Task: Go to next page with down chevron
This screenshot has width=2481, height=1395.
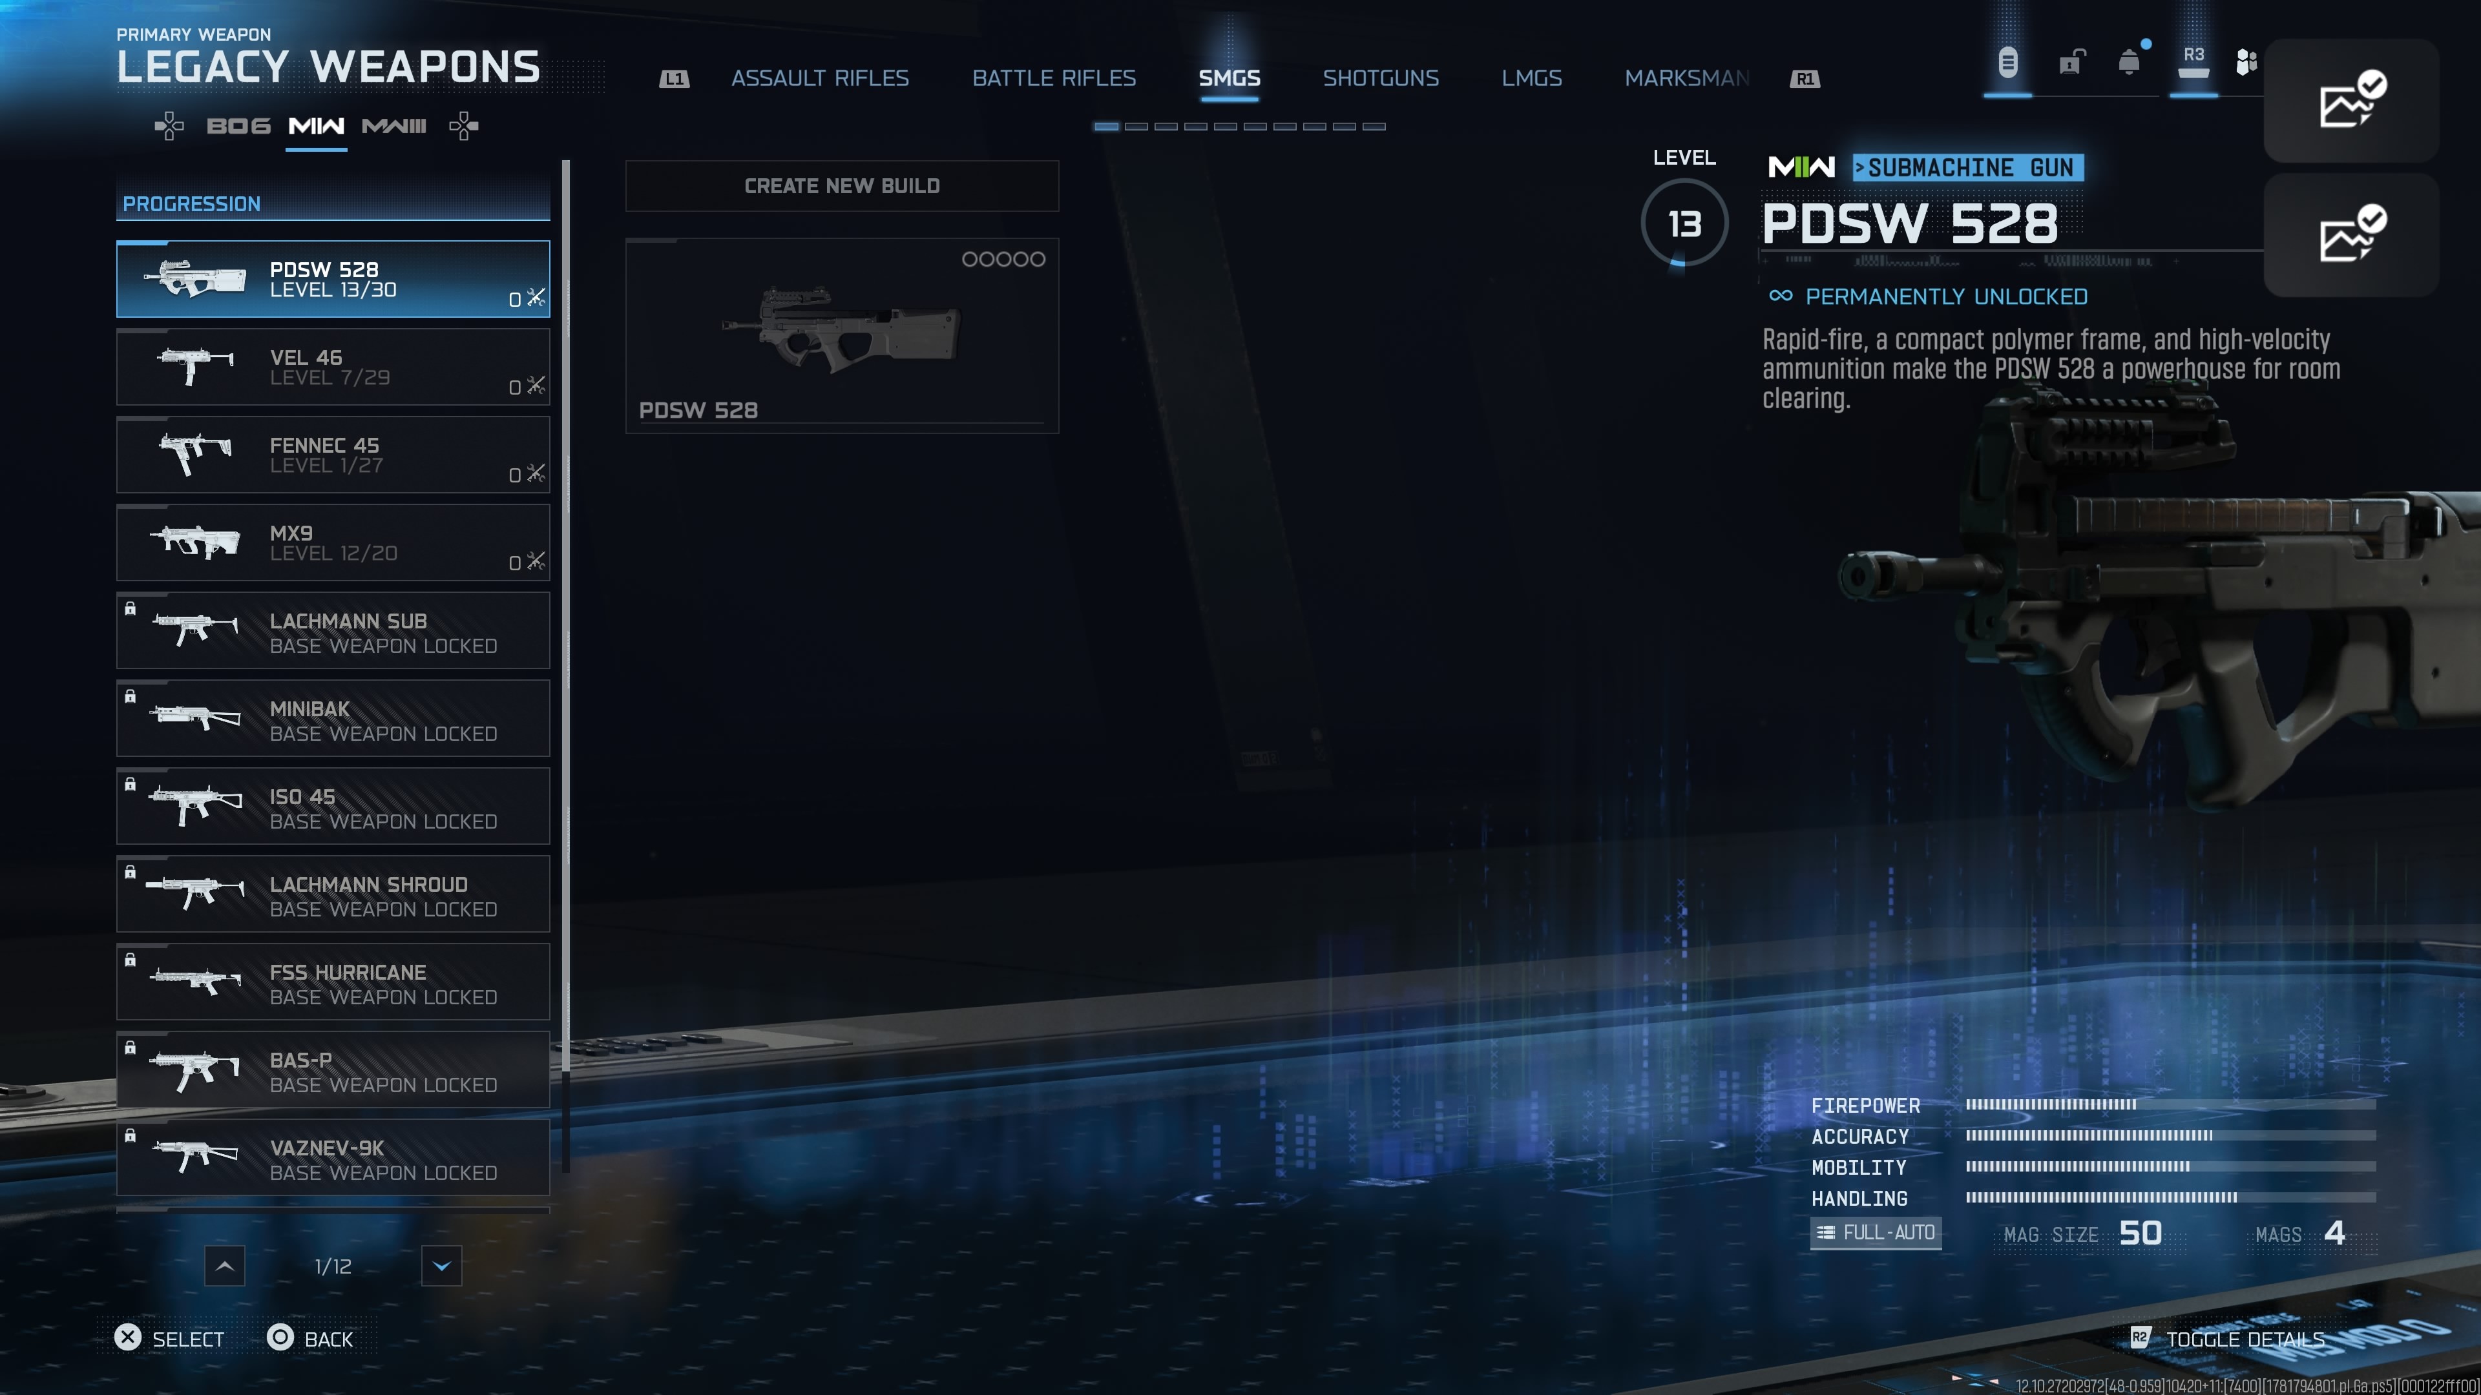Action: click(441, 1266)
